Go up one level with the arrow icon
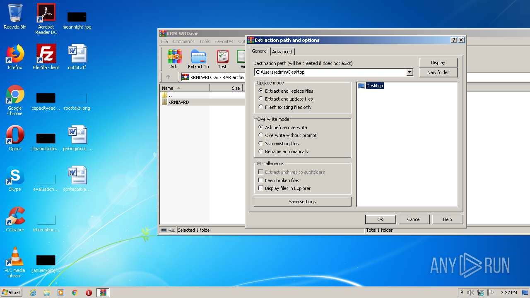The width and height of the screenshot is (530, 298). click(168, 77)
